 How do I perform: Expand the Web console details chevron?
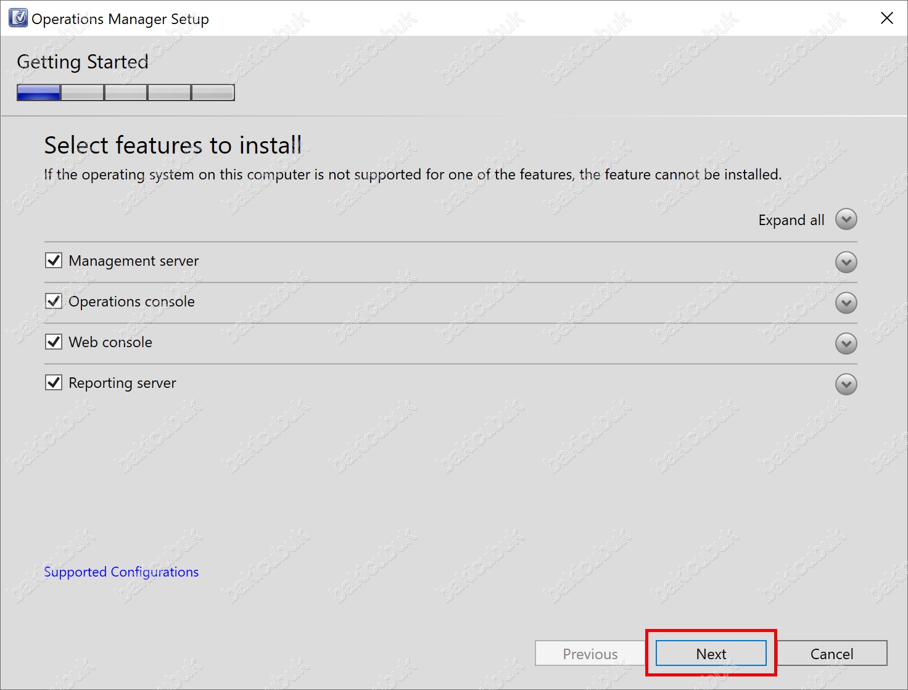pos(846,343)
